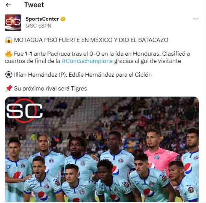The image size is (206, 203).
Task: Follow the #Concachampions hashtag
Action: click(x=87, y=61)
